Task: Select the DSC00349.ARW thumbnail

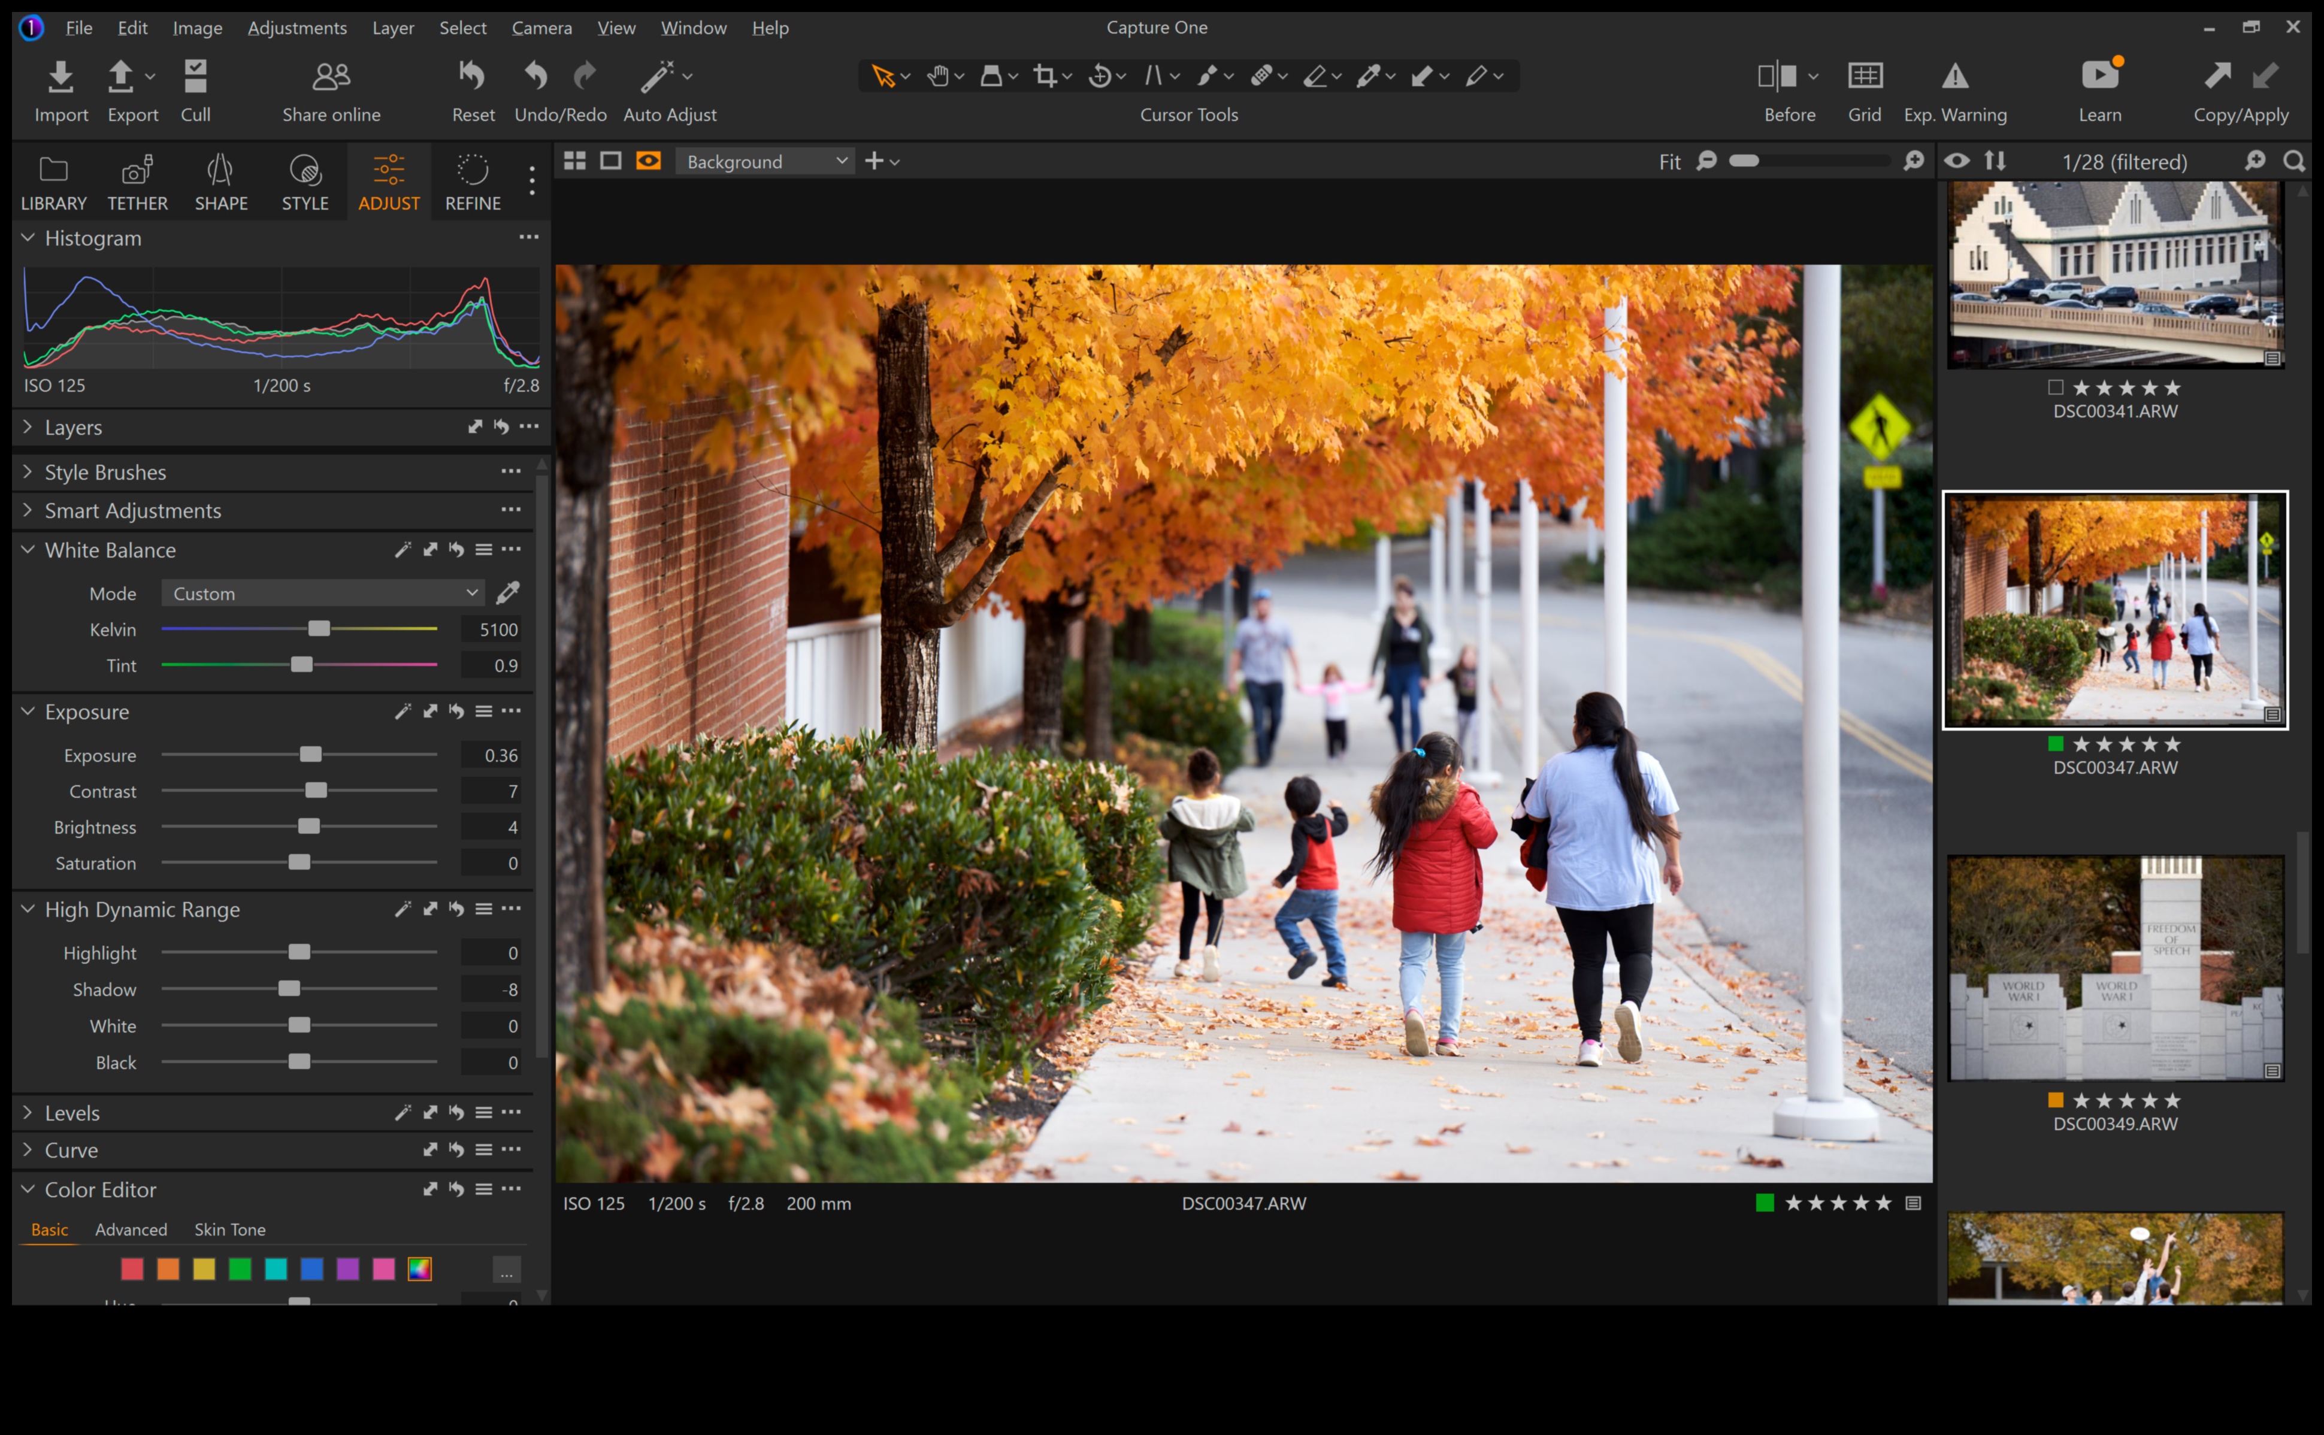Action: tap(2114, 968)
